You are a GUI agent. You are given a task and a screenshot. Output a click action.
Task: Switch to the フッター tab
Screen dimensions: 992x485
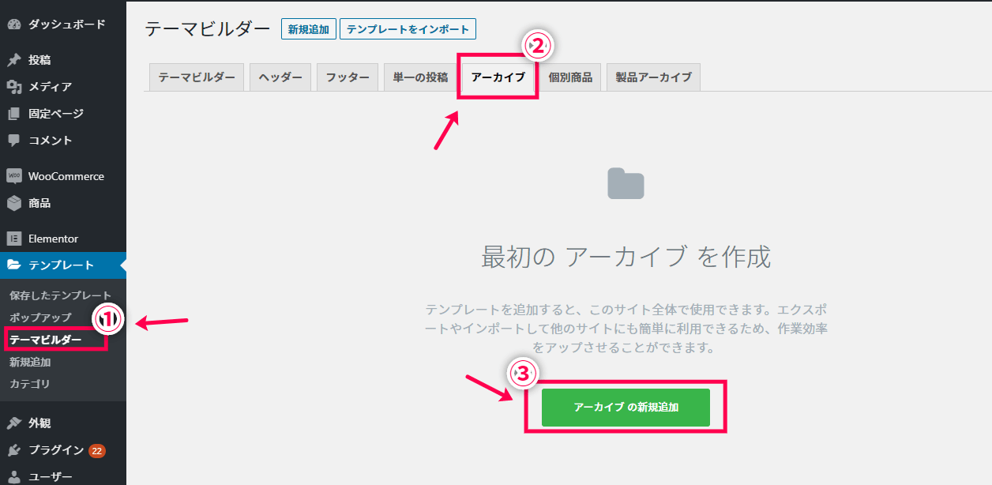click(x=348, y=77)
